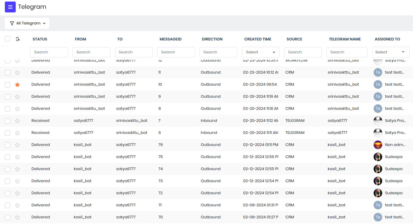Click the Delivered status of message 71
The image size is (413, 224).
(41, 205)
